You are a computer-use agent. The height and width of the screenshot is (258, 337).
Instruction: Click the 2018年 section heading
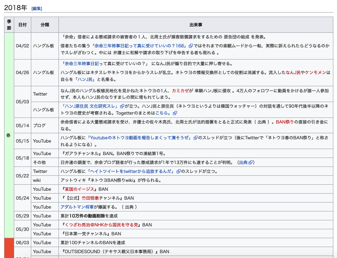coord(16,8)
